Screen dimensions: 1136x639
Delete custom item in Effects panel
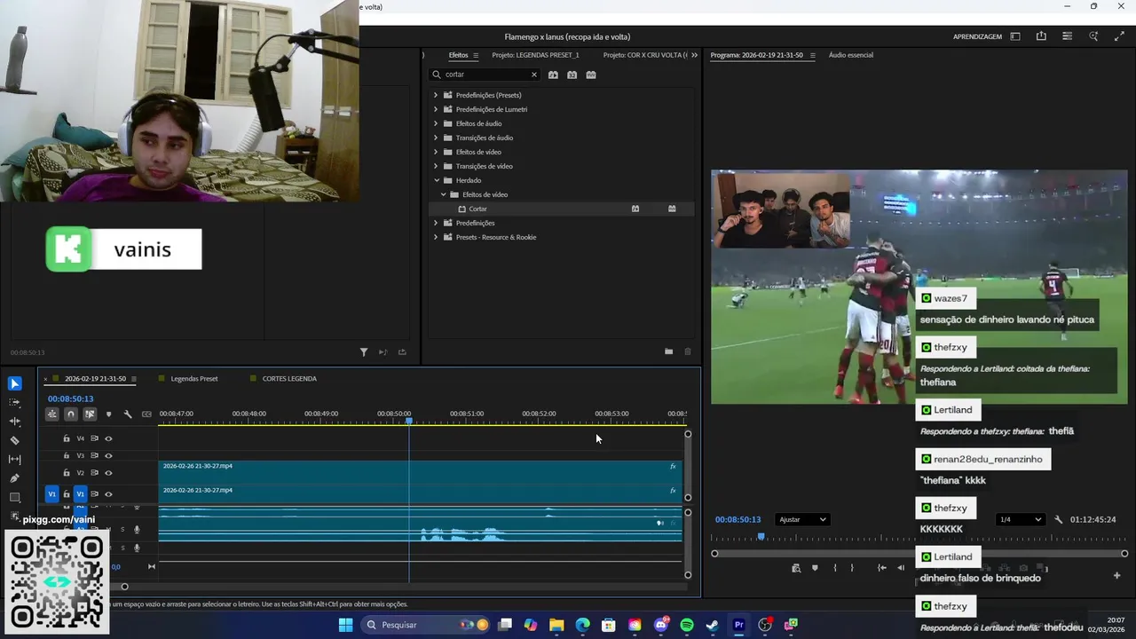[687, 351]
